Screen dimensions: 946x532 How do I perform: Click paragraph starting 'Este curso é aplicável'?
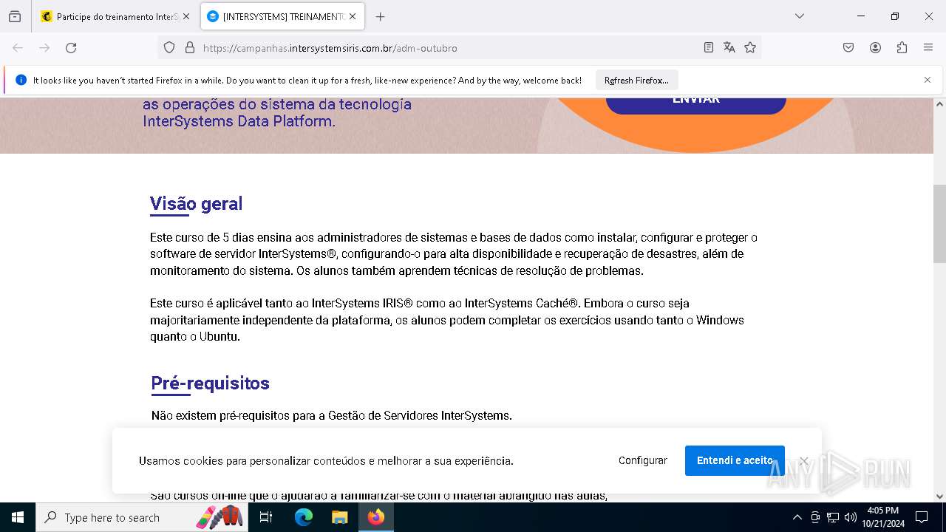click(447, 320)
